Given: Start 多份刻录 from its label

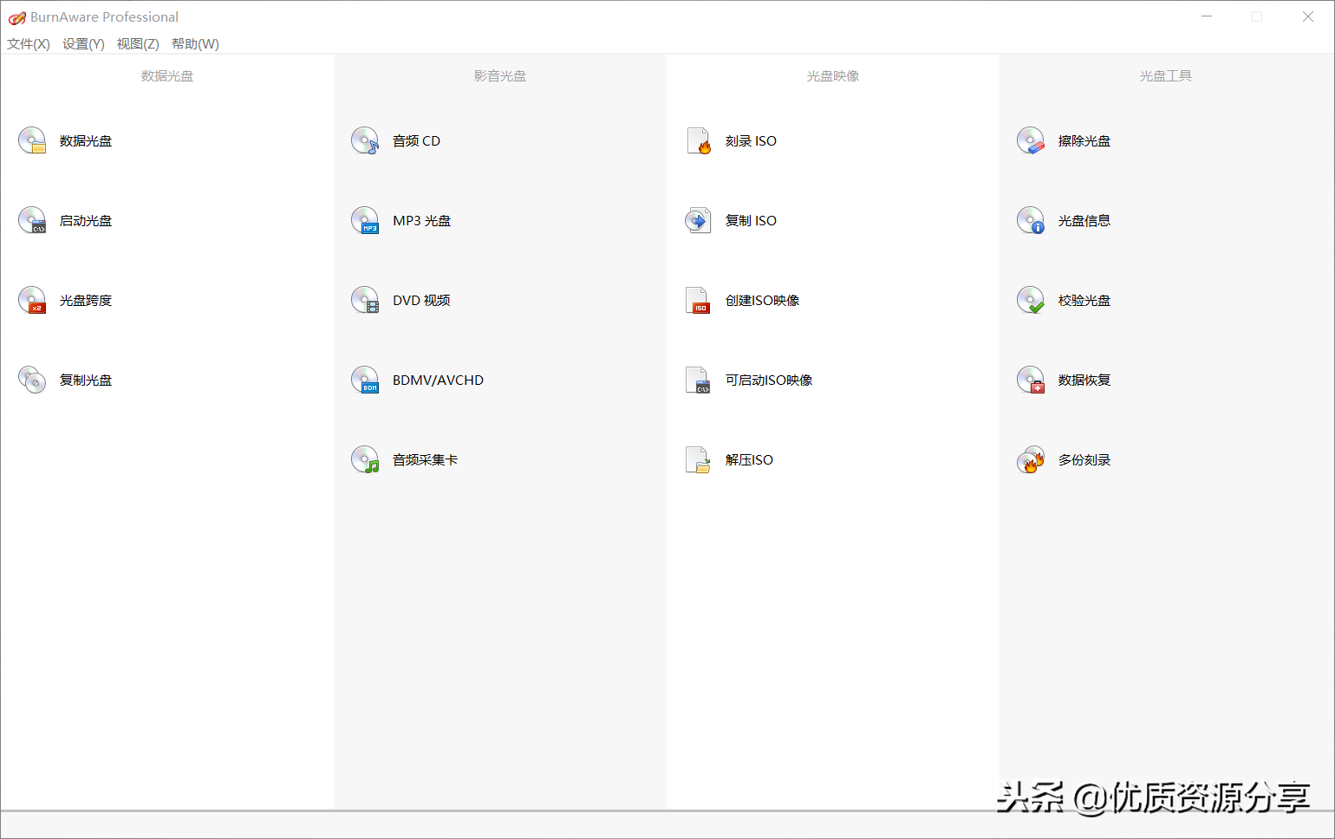Looking at the screenshot, I should [1084, 460].
